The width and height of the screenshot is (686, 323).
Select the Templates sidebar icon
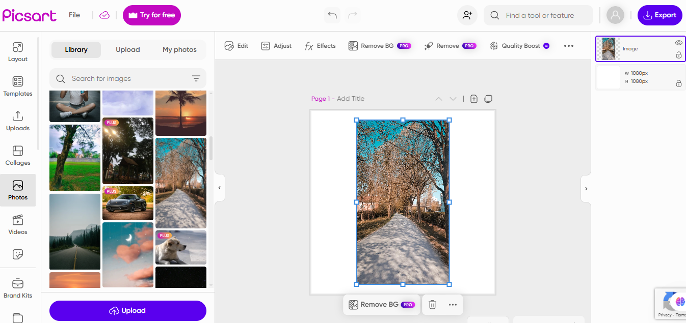pyautogui.click(x=17, y=85)
